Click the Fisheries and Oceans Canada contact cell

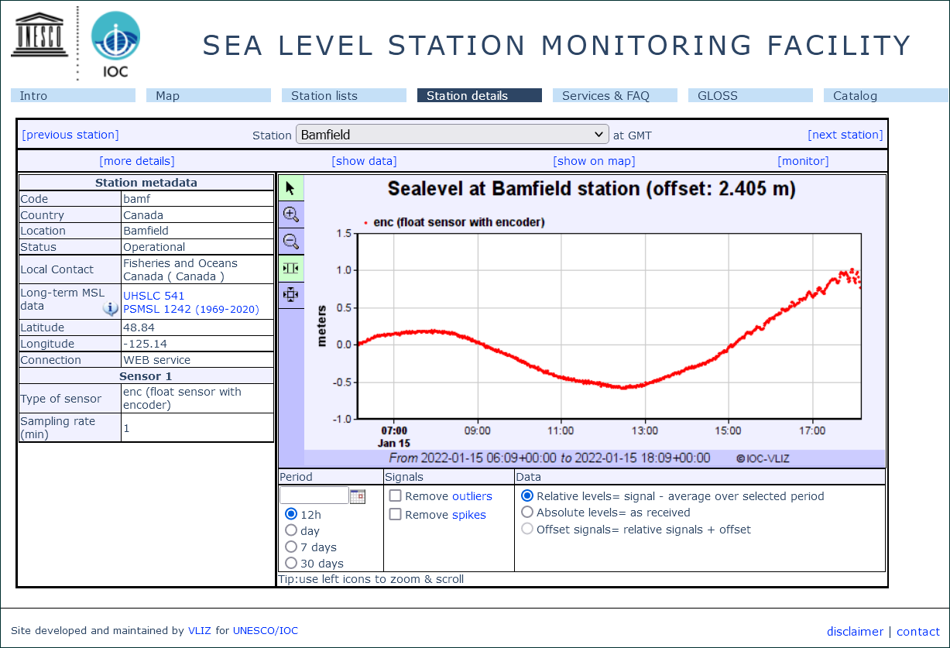[197, 269]
